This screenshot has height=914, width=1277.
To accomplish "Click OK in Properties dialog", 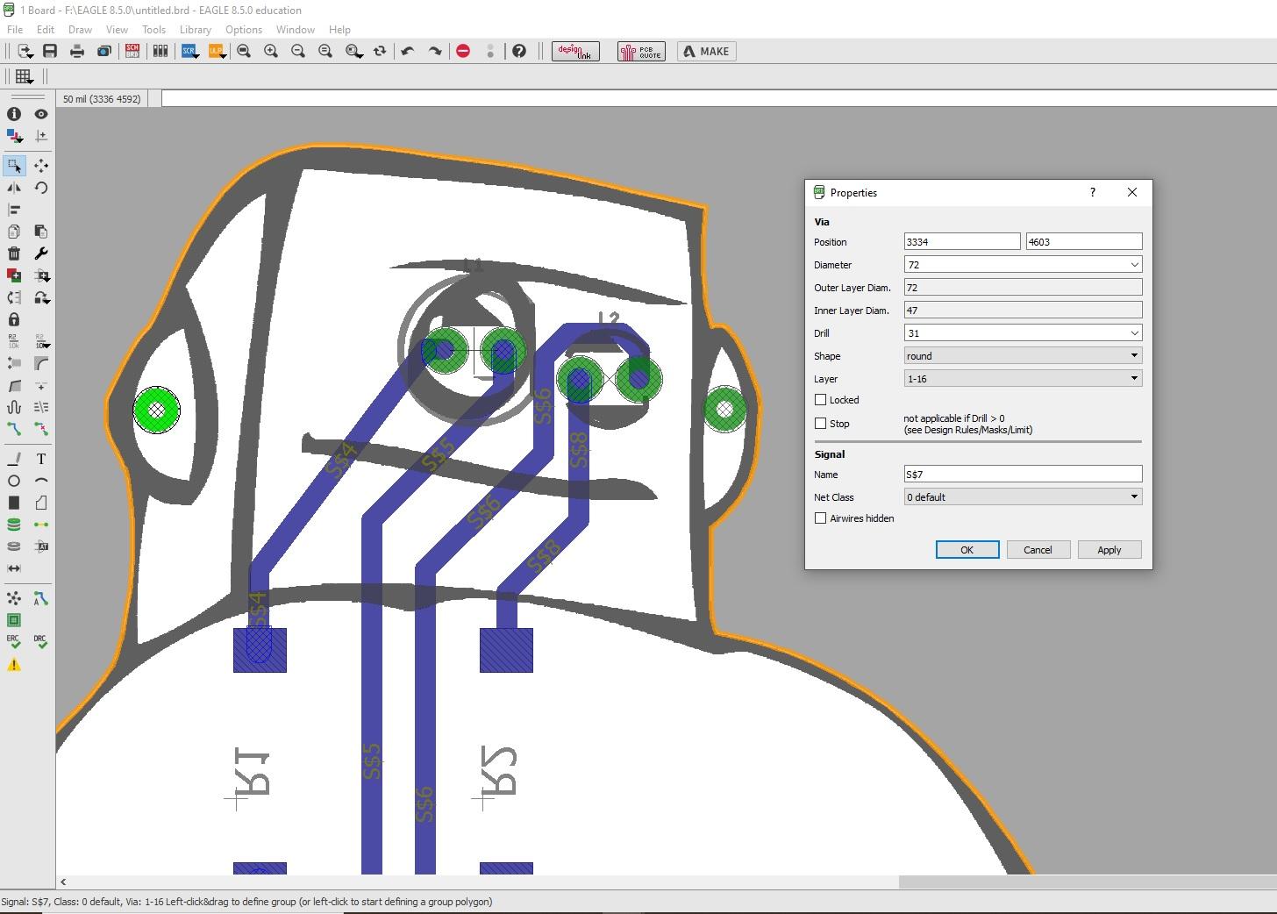I will [x=967, y=550].
